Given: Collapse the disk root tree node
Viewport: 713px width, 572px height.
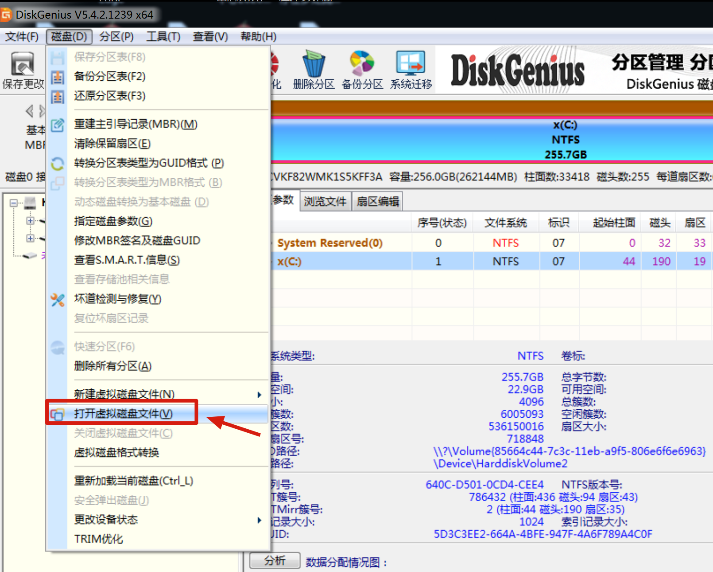Looking at the screenshot, I should (x=14, y=203).
